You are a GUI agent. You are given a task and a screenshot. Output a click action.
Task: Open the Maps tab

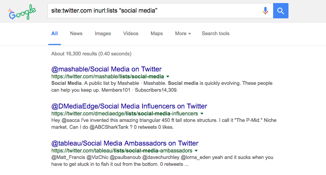click(x=157, y=34)
